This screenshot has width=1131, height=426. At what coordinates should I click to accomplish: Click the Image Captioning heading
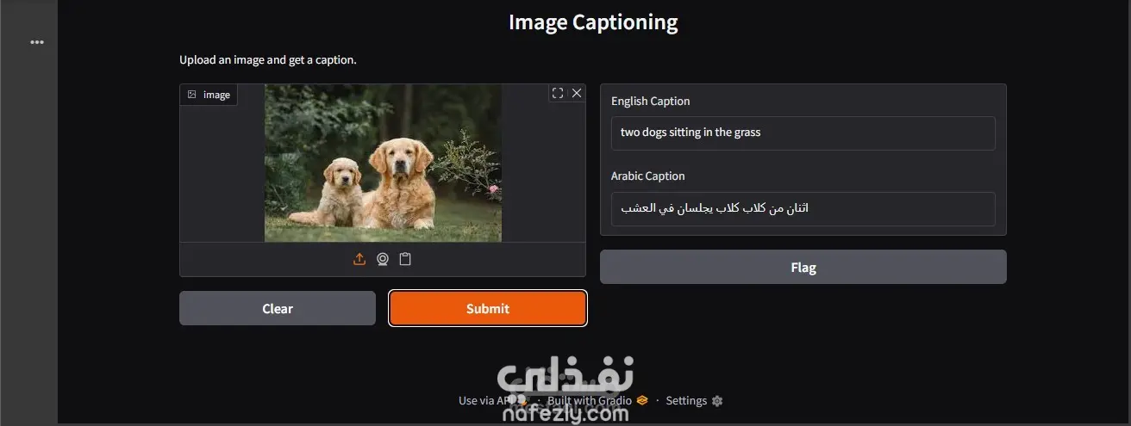pos(593,22)
